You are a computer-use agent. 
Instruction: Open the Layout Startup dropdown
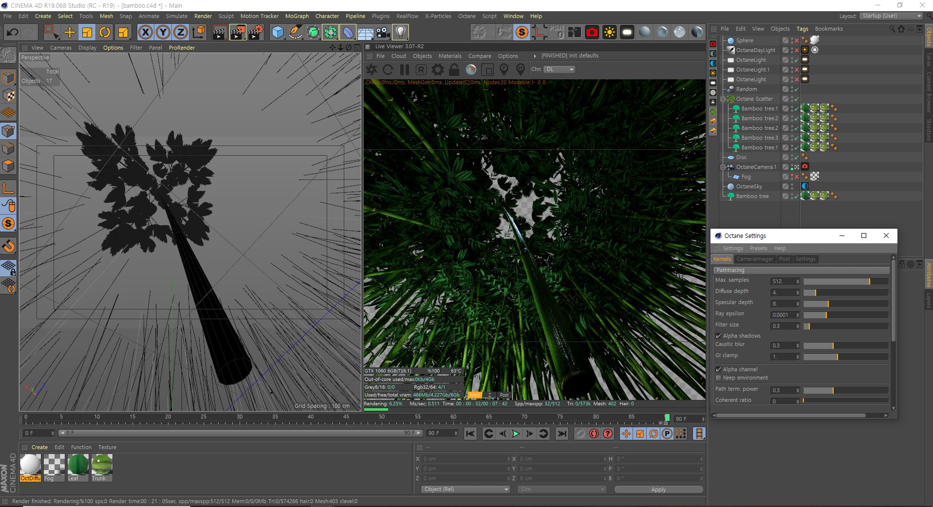click(891, 16)
